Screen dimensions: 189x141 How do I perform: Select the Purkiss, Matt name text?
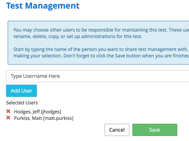point(28,118)
